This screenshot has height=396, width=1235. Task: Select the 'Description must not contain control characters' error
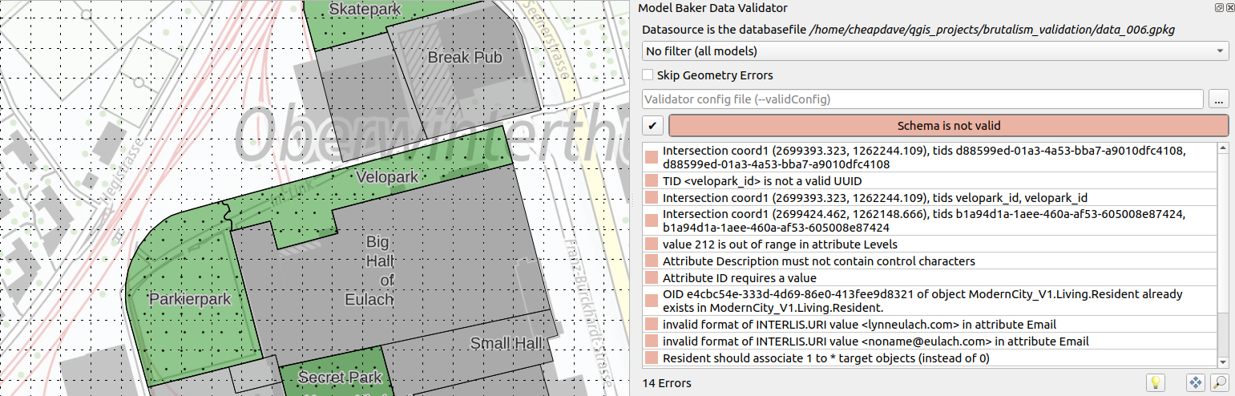818,261
